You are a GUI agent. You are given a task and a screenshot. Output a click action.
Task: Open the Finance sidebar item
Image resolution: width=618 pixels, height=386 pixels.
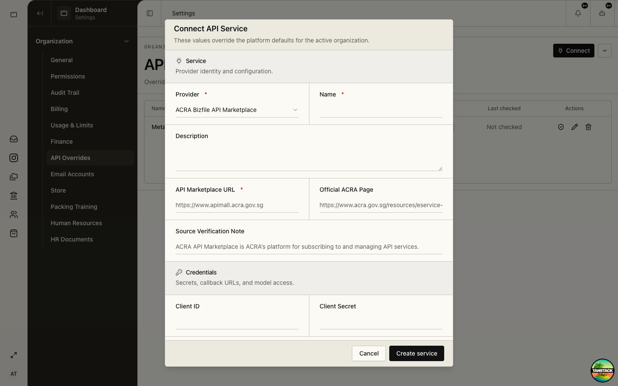(x=90, y=142)
